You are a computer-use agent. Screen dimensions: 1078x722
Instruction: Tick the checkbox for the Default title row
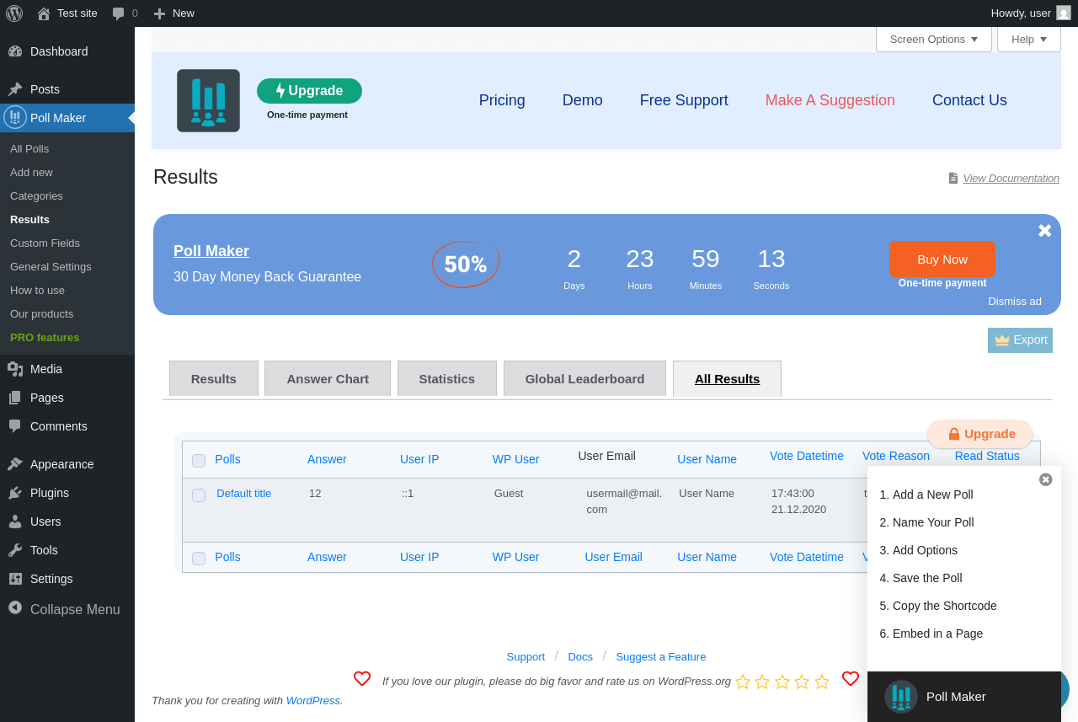[x=199, y=495]
